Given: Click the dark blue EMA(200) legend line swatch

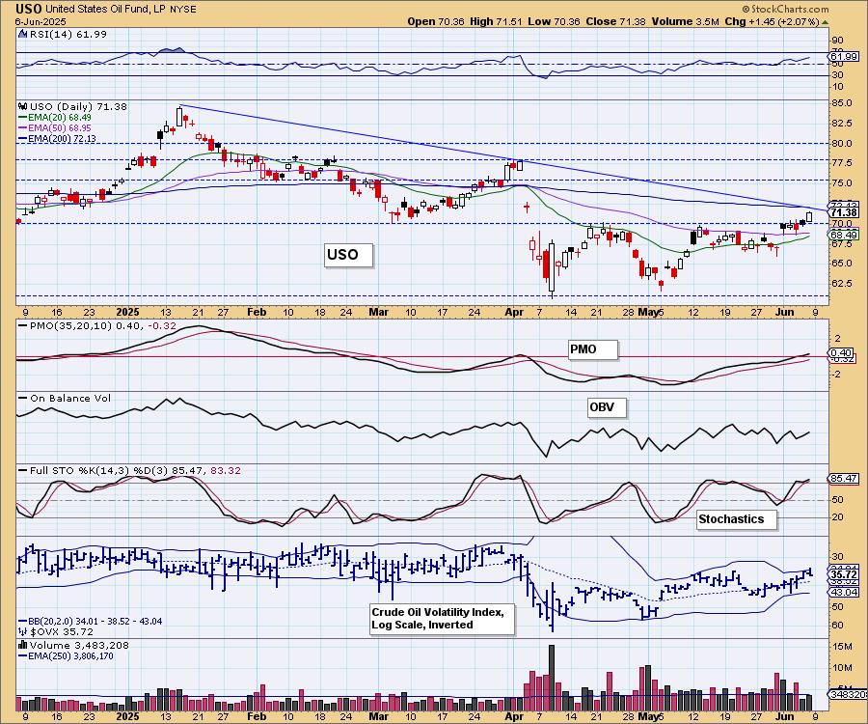Looking at the screenshot, I should click(23, 138).
